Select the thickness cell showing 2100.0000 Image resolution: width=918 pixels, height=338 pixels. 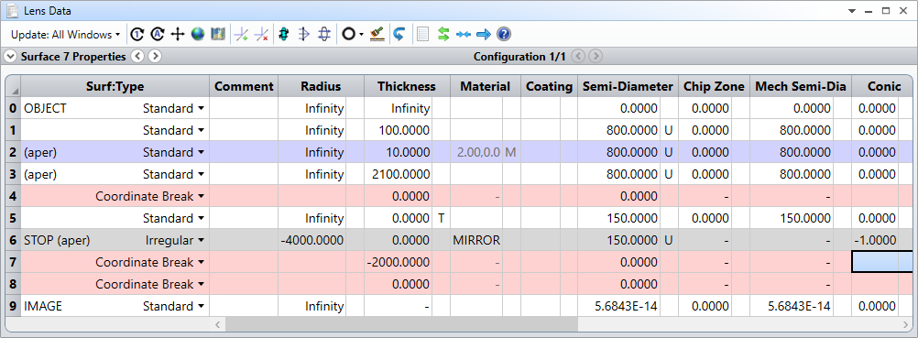(x=399, y=174)
